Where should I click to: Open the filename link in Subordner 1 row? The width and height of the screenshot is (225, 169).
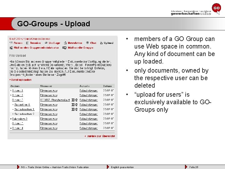tap(49, 105)
